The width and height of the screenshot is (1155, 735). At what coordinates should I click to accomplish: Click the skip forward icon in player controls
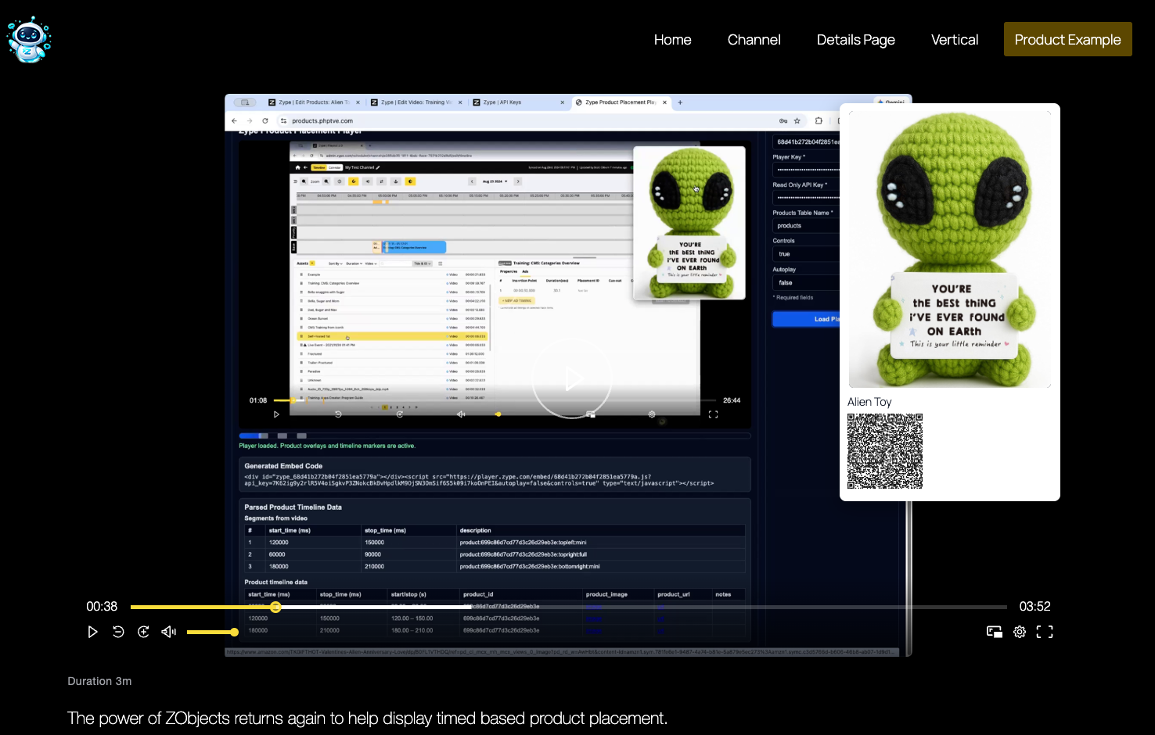pyautogui.click(x=143, y=632)
